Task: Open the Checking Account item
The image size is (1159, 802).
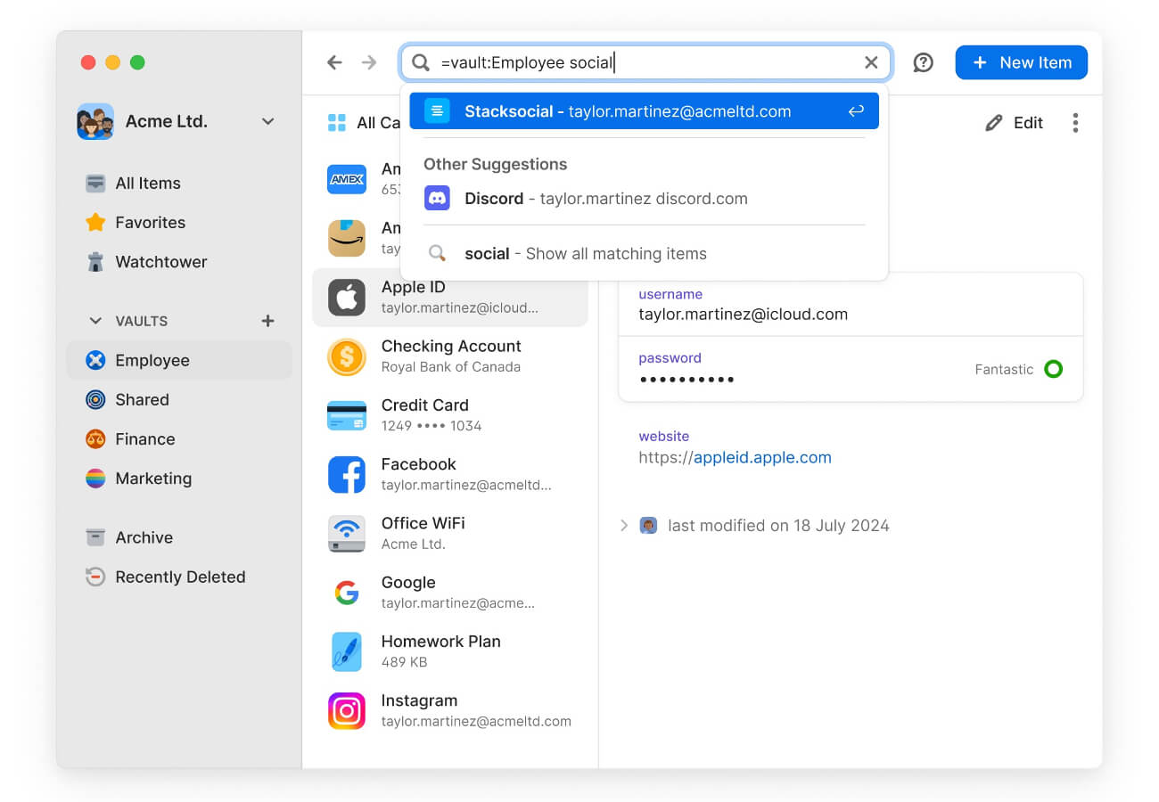Action: [x=449, y=356]
